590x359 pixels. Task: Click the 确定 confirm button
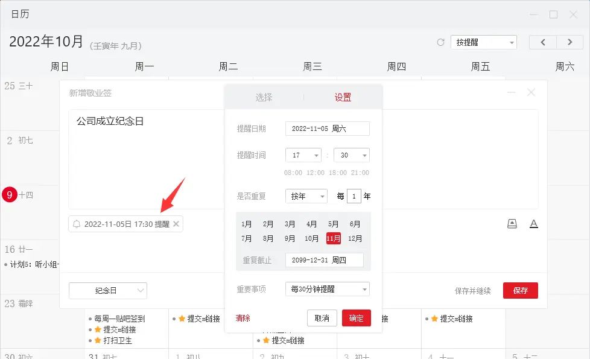pos(356,317)
